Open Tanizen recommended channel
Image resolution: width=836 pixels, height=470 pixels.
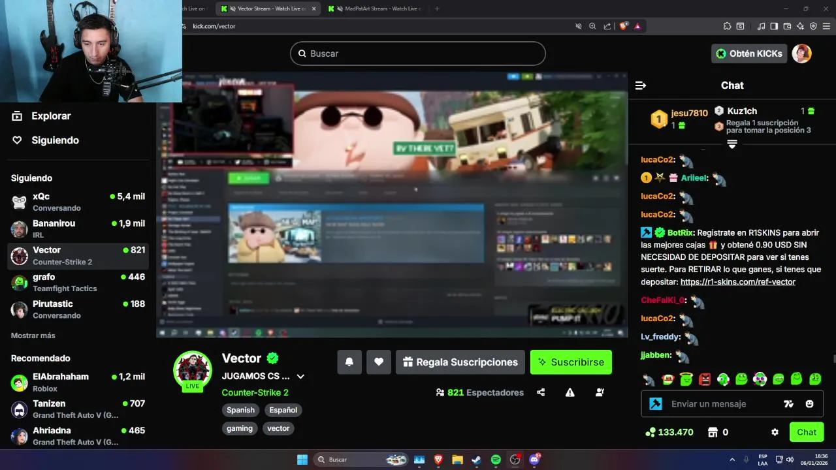(78, 409)
